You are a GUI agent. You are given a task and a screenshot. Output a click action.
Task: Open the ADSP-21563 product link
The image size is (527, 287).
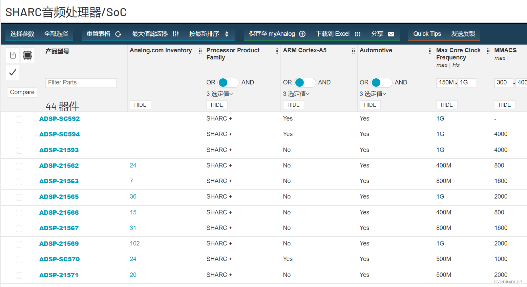coord(59,181)
